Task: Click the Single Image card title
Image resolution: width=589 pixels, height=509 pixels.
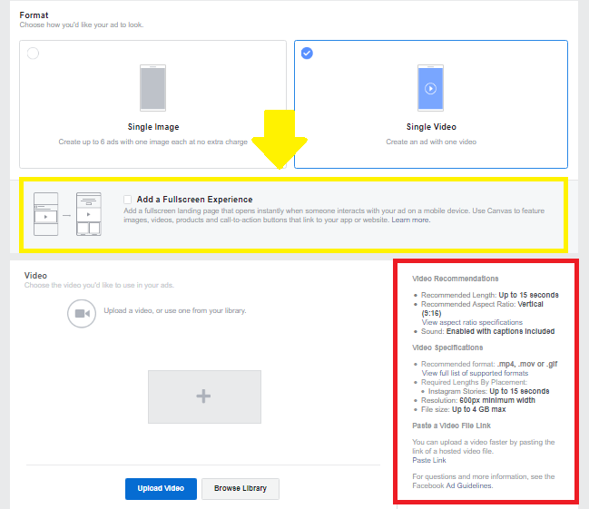Action: tap(153, 127)
